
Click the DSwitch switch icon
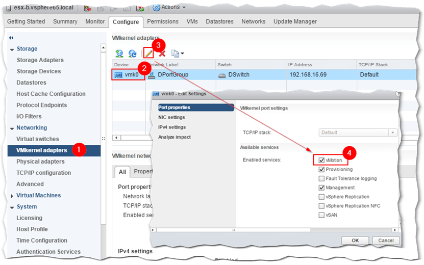coord(222,75)
